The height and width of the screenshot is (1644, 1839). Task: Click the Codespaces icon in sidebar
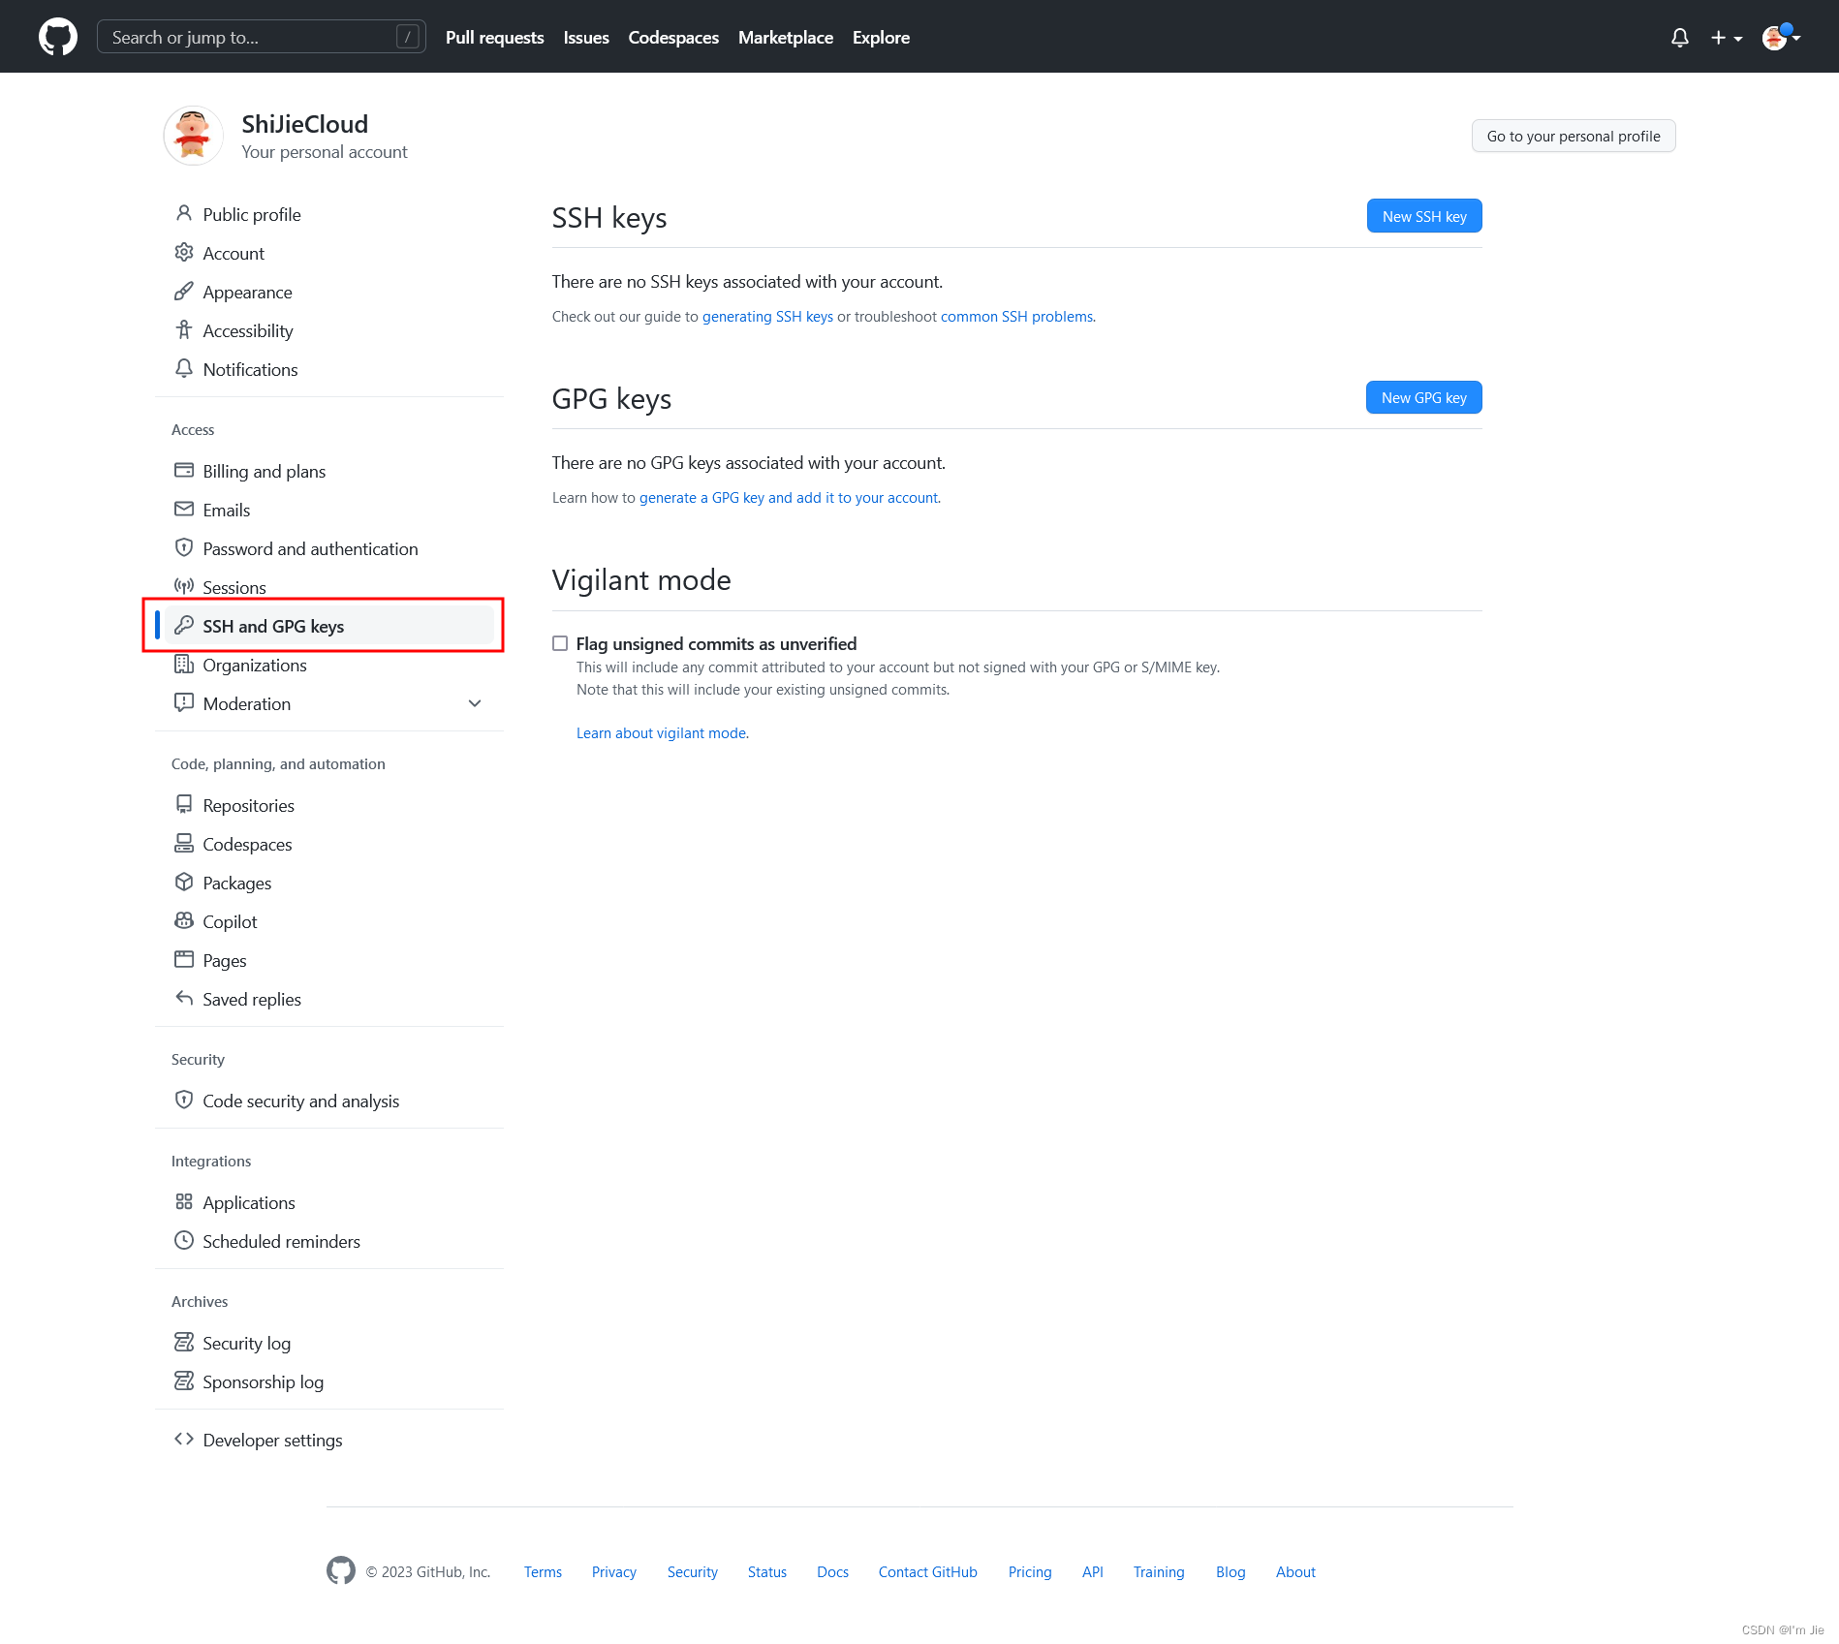pos(184,843)
